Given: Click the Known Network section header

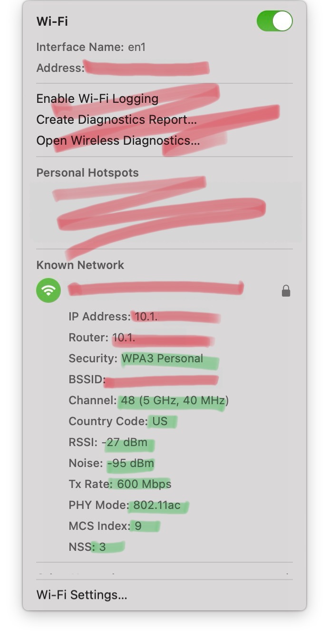Looking at the screenshot, I should tap(80, 265).
